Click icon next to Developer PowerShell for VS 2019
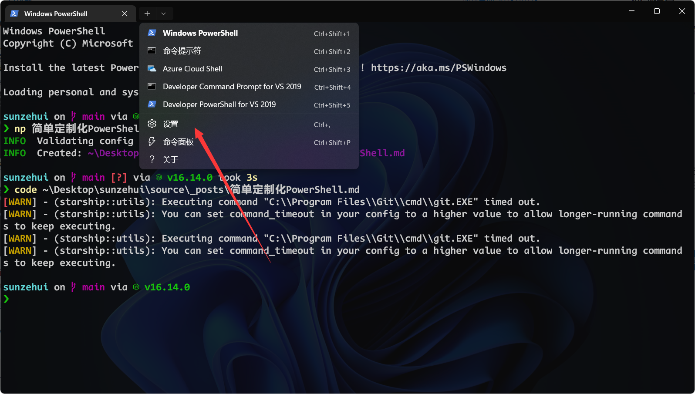 pos(152,104)
